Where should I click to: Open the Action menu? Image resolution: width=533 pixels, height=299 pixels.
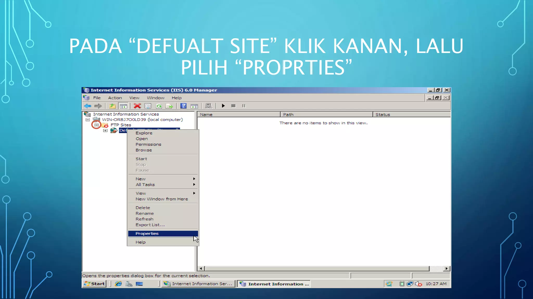pyautogui.click(x=115, y=98)
